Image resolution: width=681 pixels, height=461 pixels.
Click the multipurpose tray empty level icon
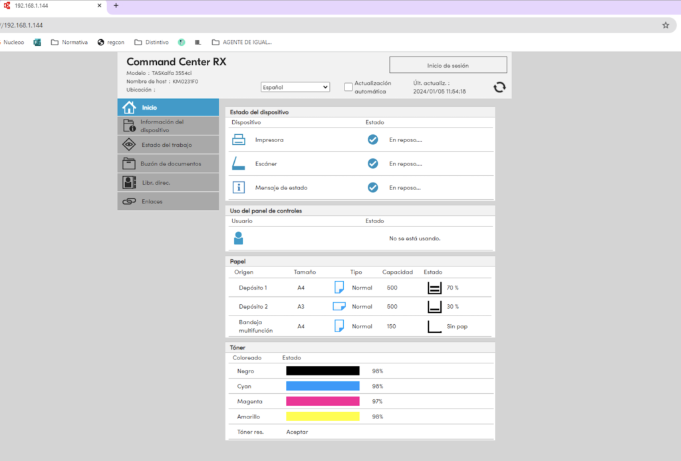coord(434,326)
